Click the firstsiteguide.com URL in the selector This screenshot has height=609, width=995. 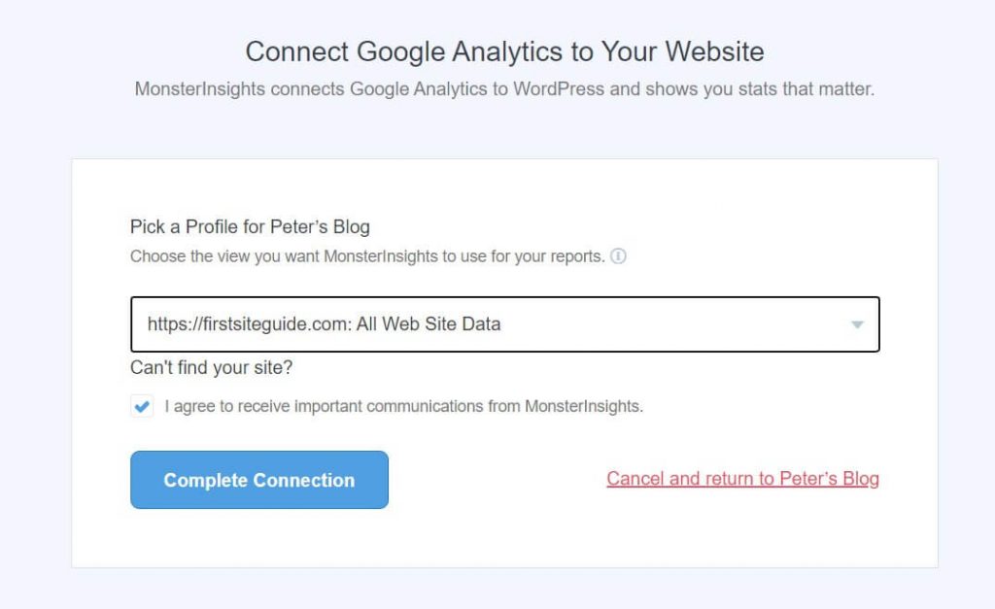(247, 324)
